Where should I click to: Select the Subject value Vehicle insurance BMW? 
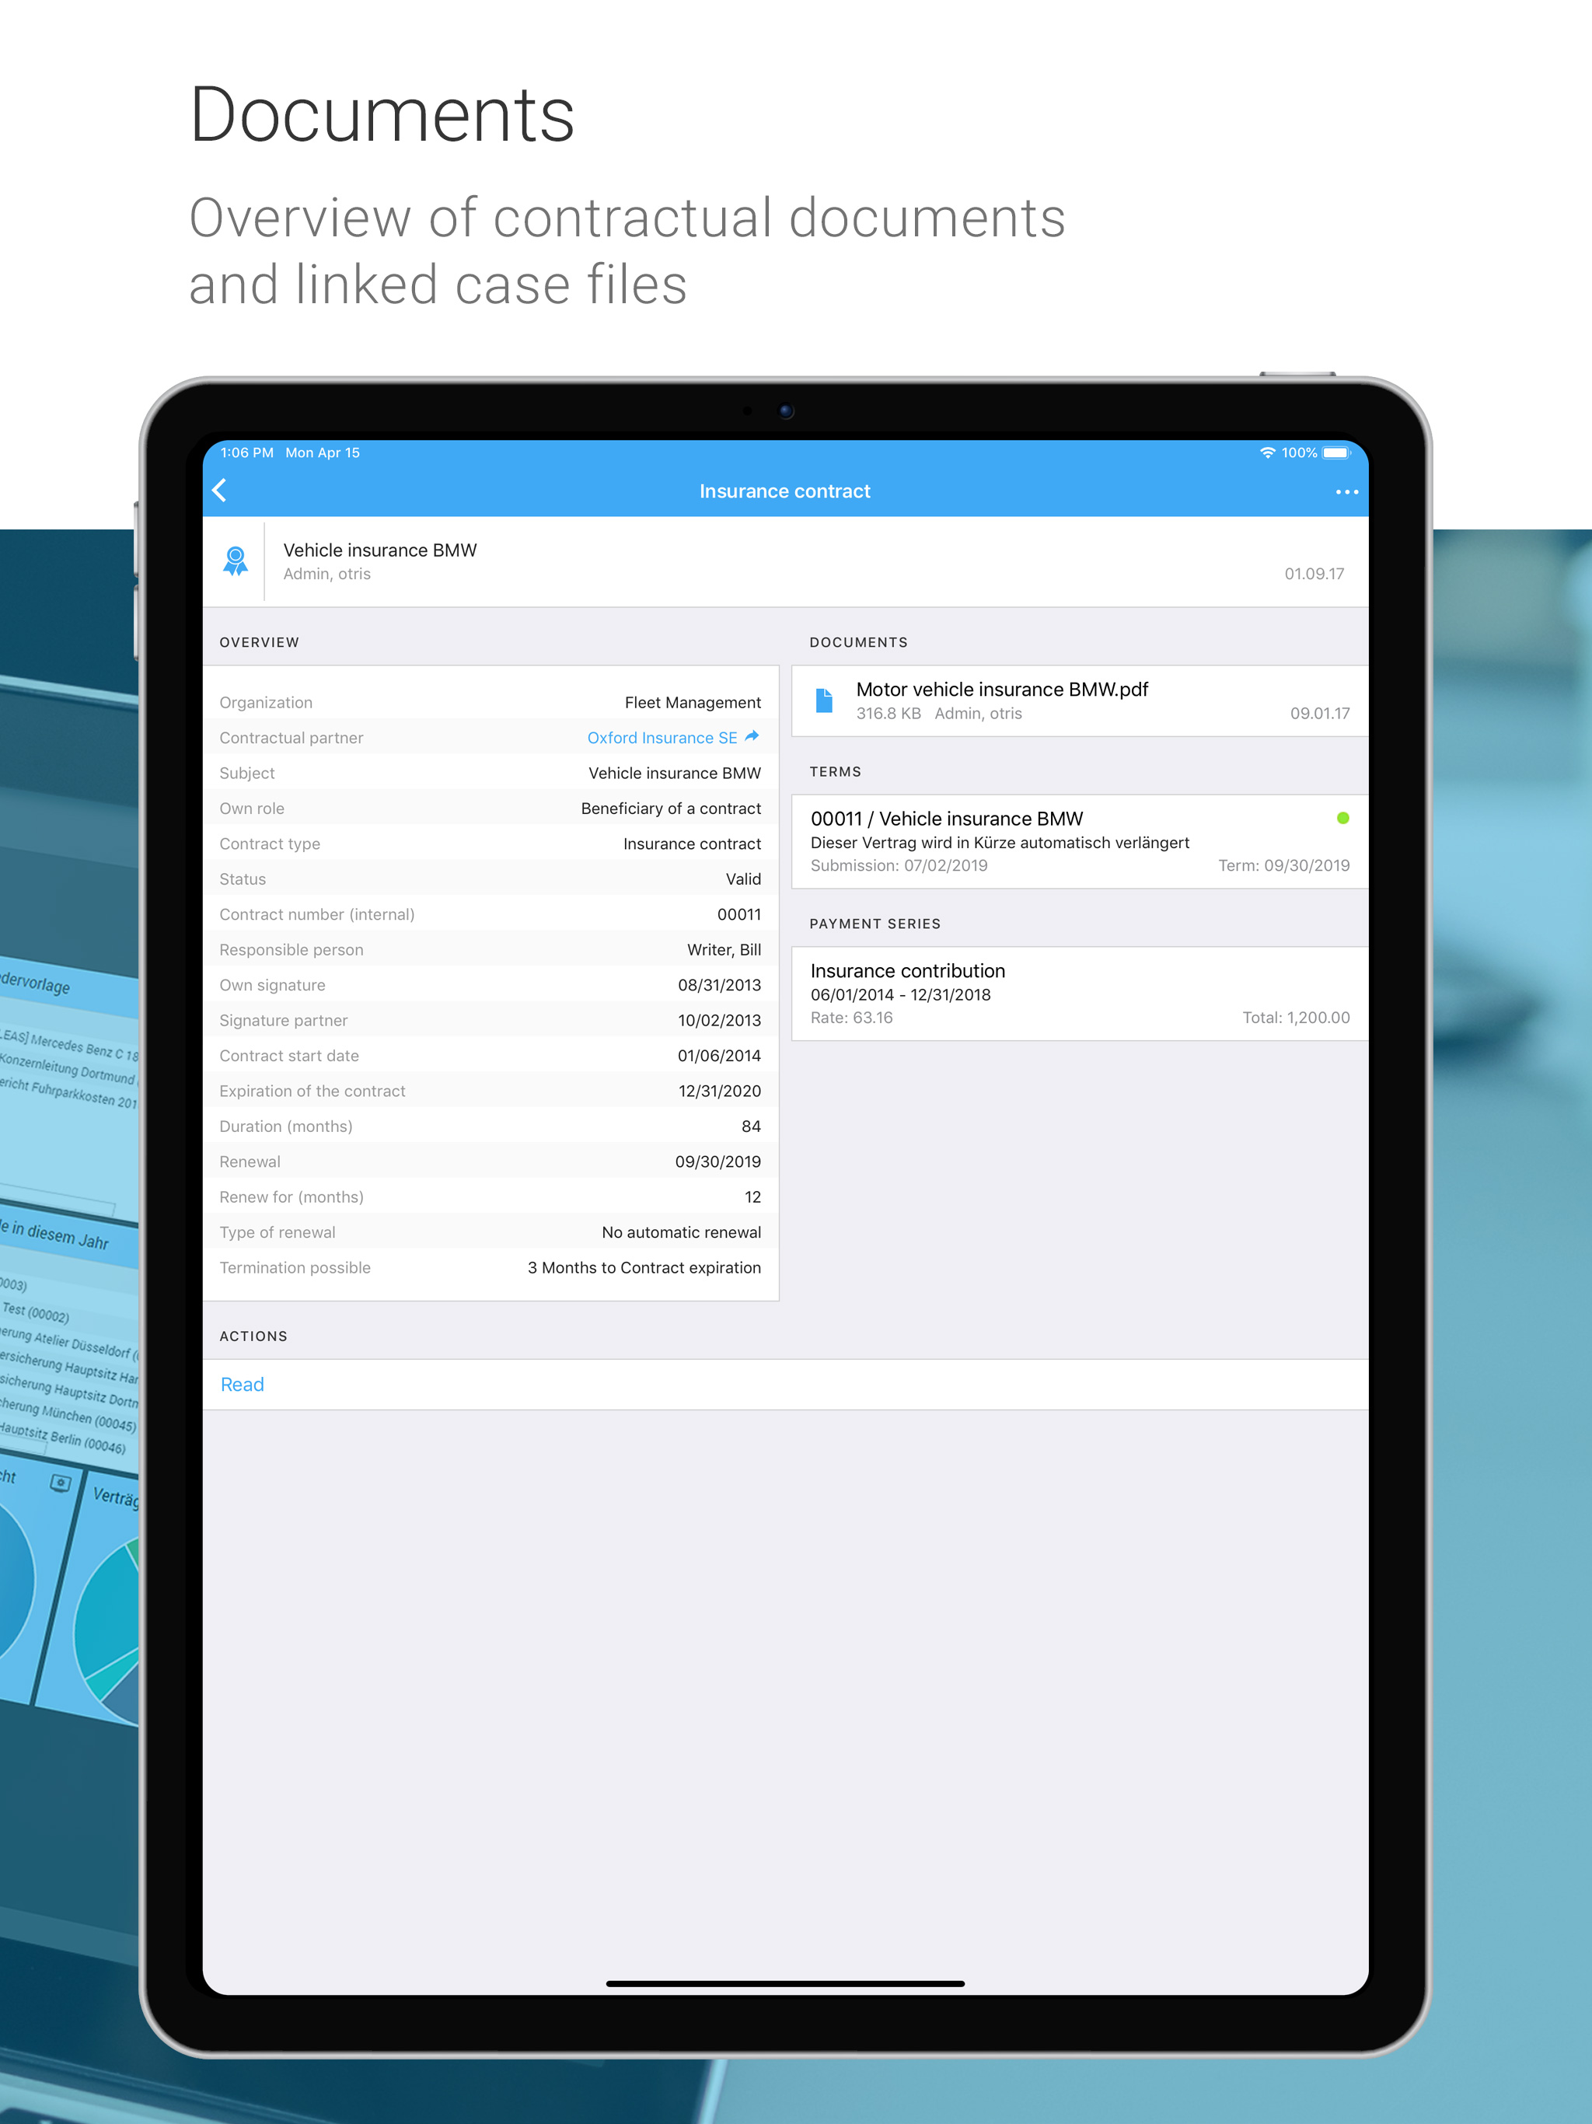(x=674, y=773)
